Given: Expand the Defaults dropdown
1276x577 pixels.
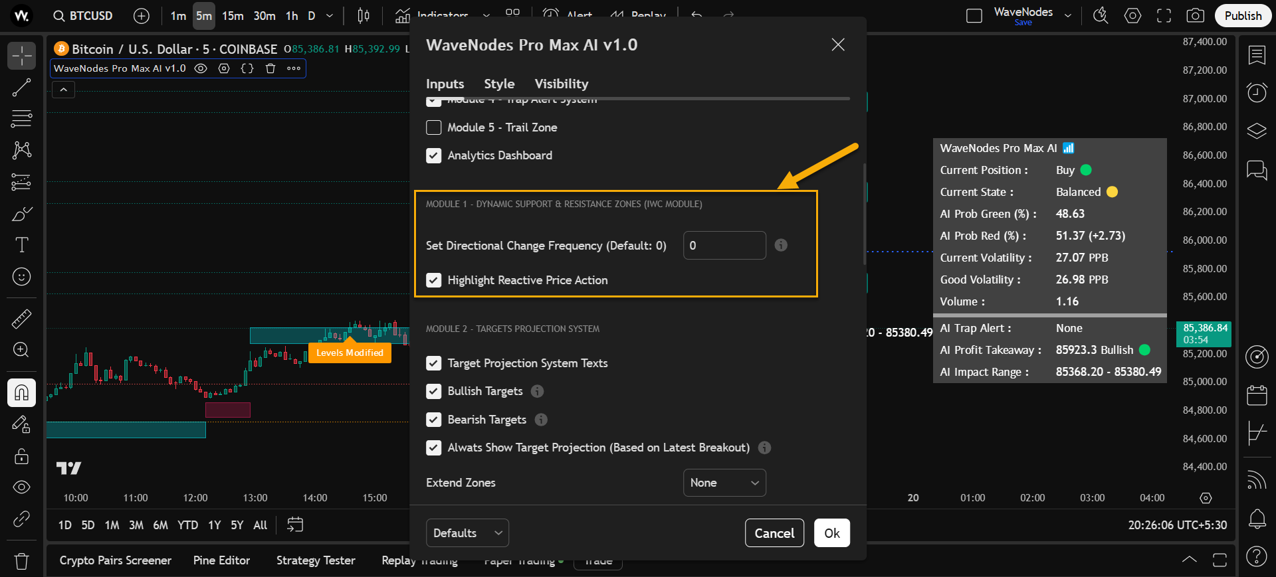Looking at the screenshot, I should click(467, 533).
